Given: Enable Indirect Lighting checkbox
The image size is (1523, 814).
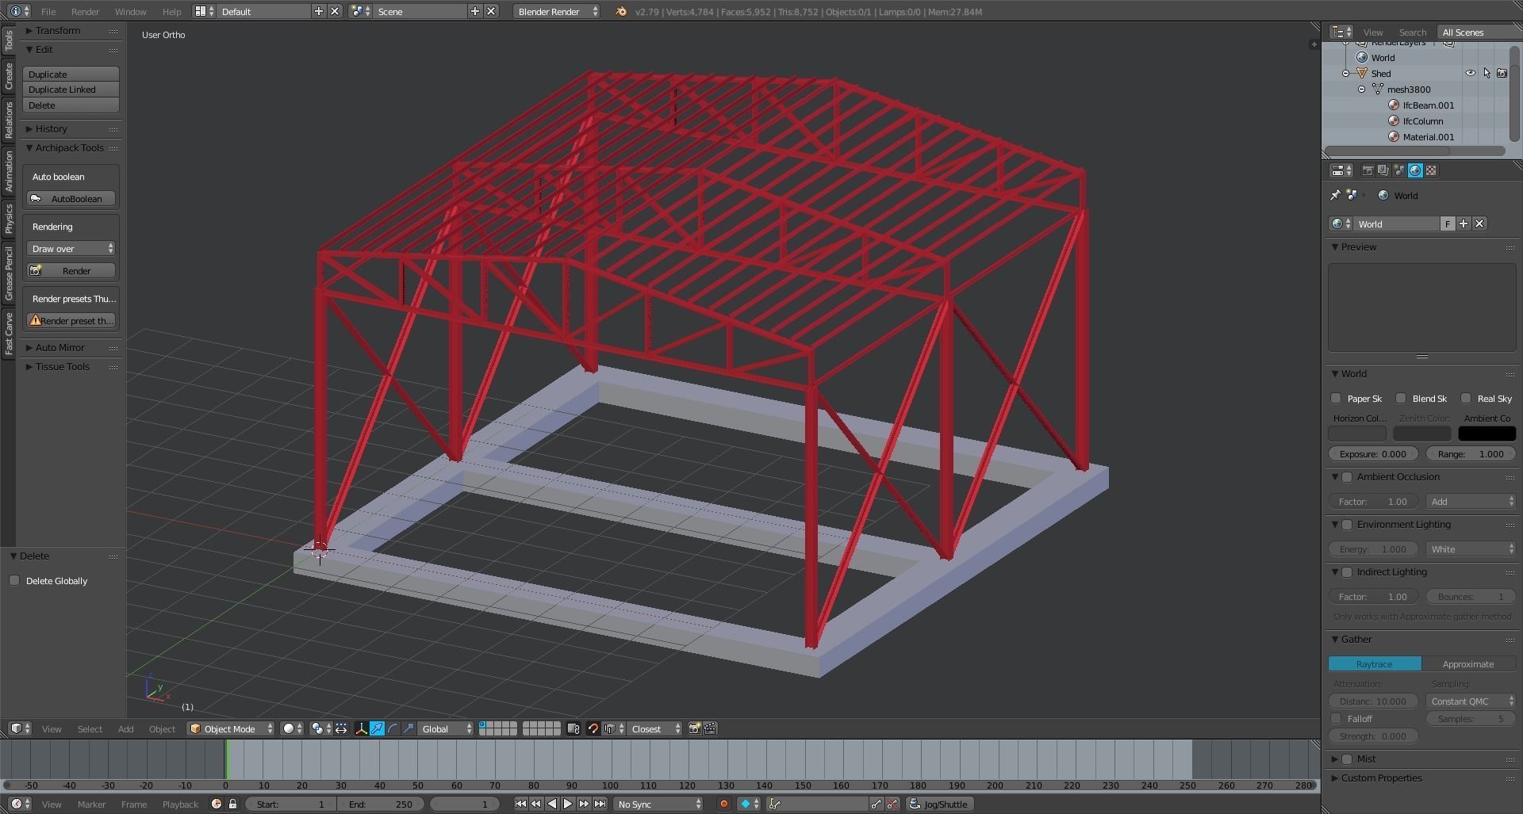Looking at the screenshot, I should (x=1347, y=572).
